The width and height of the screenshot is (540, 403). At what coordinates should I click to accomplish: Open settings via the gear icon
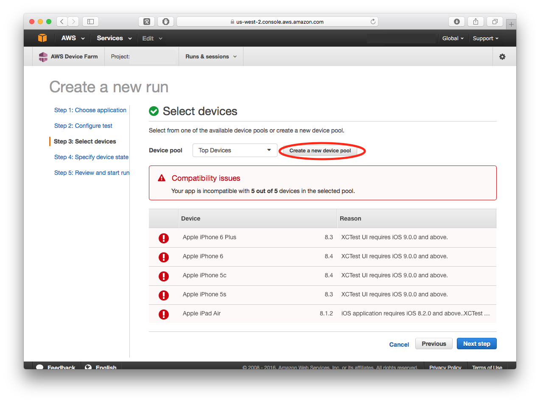(502, 57)
